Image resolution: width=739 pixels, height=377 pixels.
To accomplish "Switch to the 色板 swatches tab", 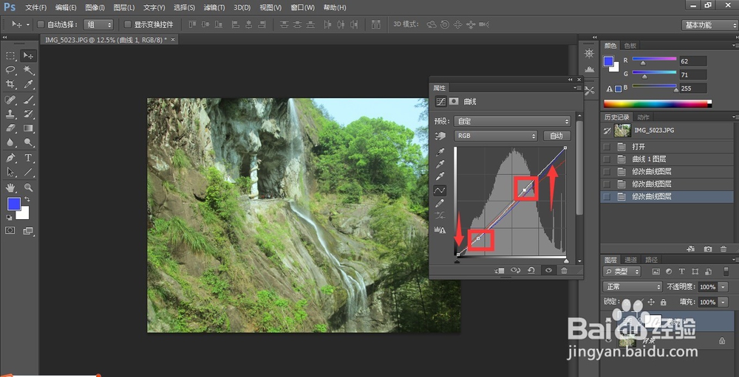I will [x=630, y=46].
